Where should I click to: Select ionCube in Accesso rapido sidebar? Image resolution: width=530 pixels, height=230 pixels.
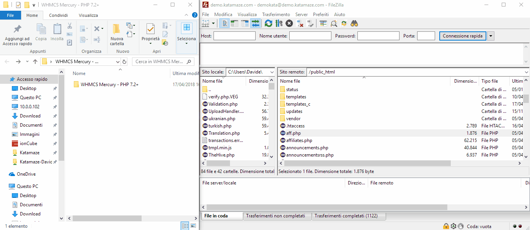click(28, 144)
